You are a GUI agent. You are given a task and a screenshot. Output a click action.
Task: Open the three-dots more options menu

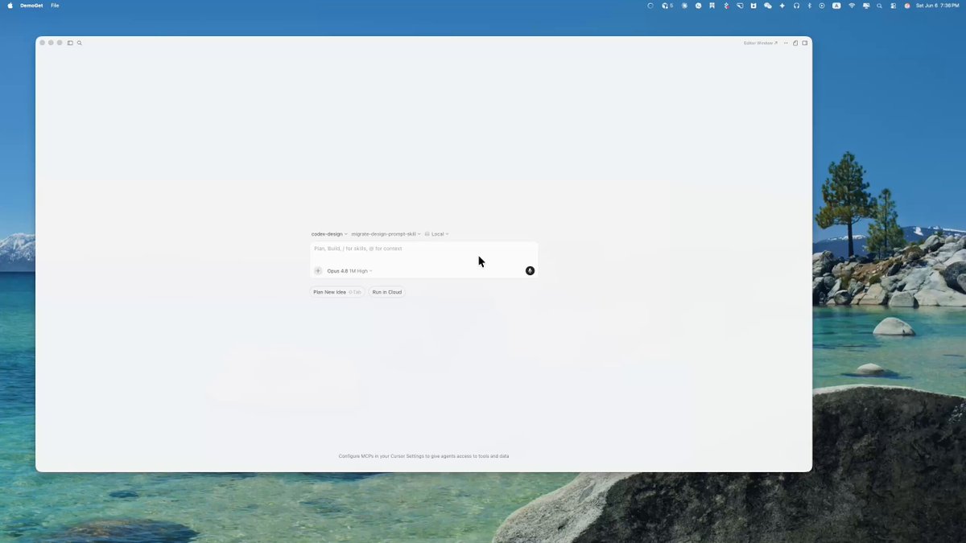[786, 43]
